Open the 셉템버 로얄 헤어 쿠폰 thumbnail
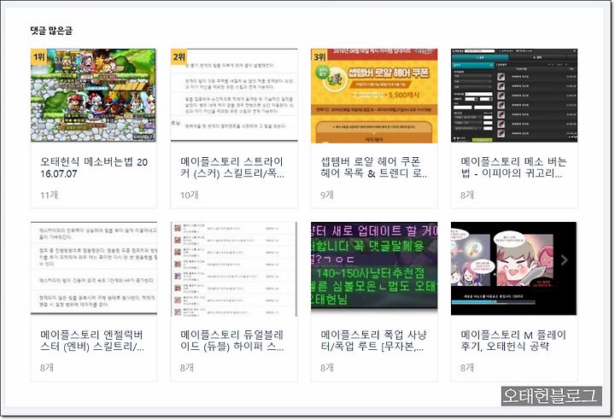 click(374, 96)
